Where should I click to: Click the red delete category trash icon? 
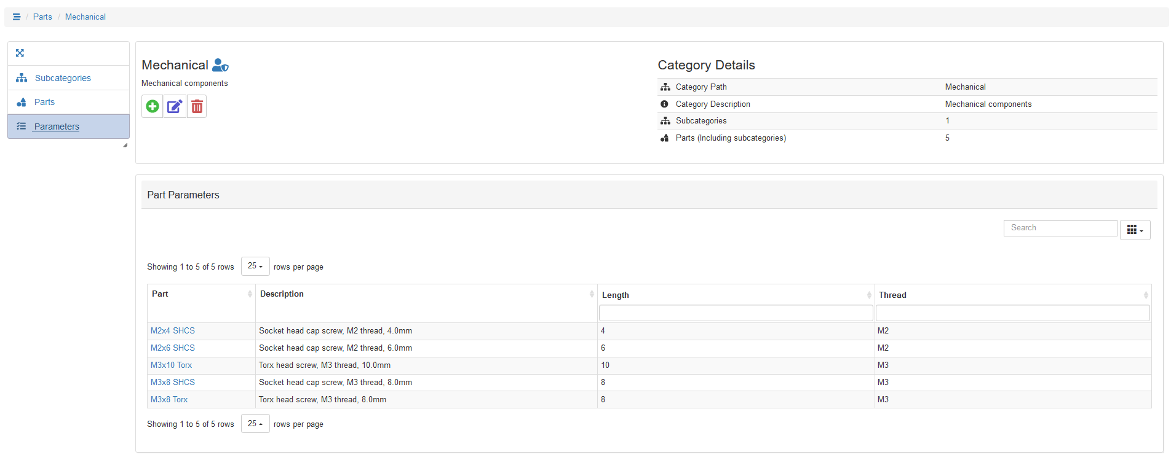197,107
